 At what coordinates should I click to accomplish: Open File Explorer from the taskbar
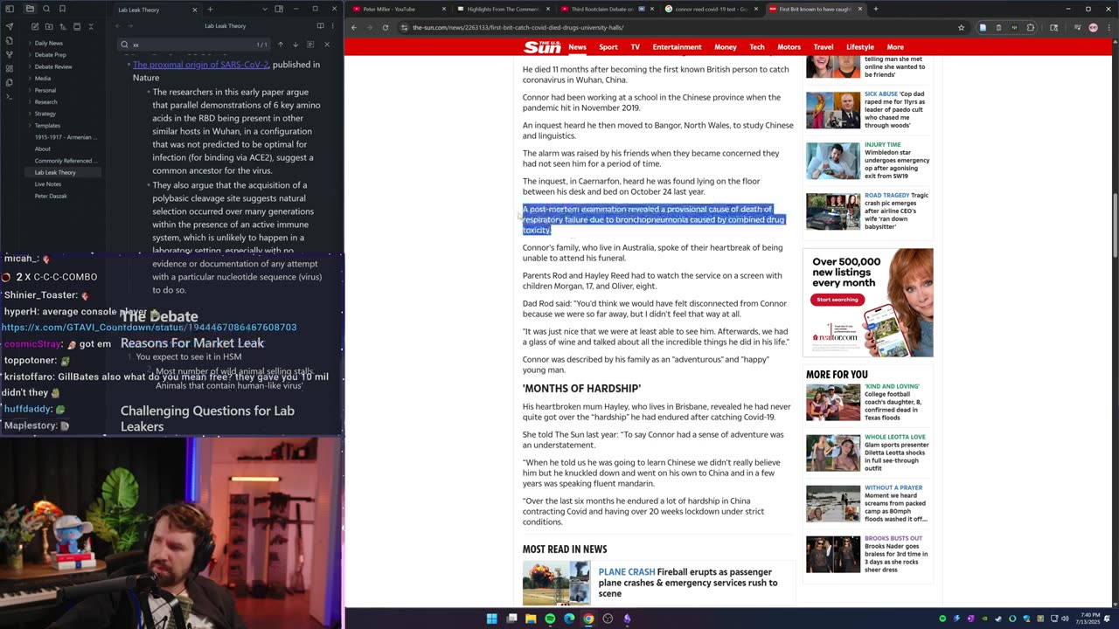pos(531,619)
